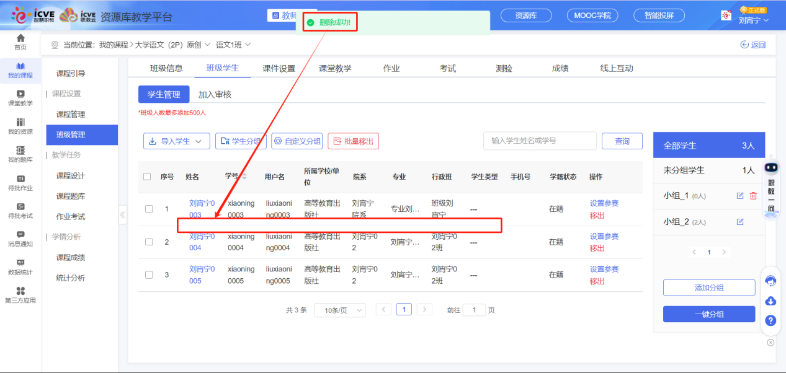The image size is (786, 373).
Task: Click the edit icon for 小组_2
Action: pyautogui.click(x=739, y=222)
